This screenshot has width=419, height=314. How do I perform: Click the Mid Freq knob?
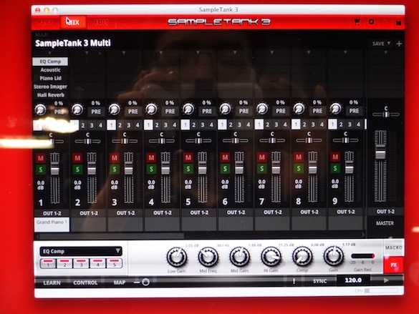(x=208, y=257)
